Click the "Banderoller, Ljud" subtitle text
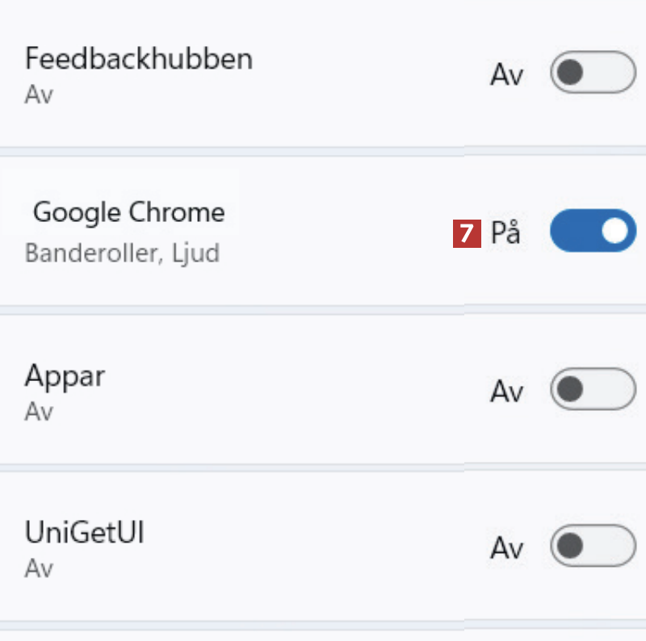 122,253
